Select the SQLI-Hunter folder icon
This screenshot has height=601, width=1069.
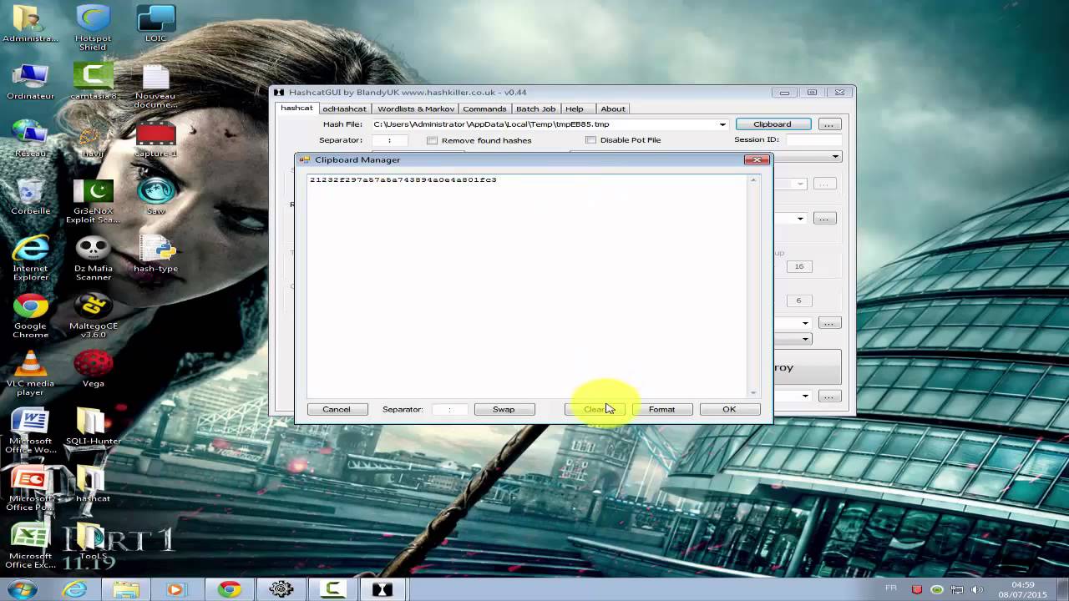93,427
